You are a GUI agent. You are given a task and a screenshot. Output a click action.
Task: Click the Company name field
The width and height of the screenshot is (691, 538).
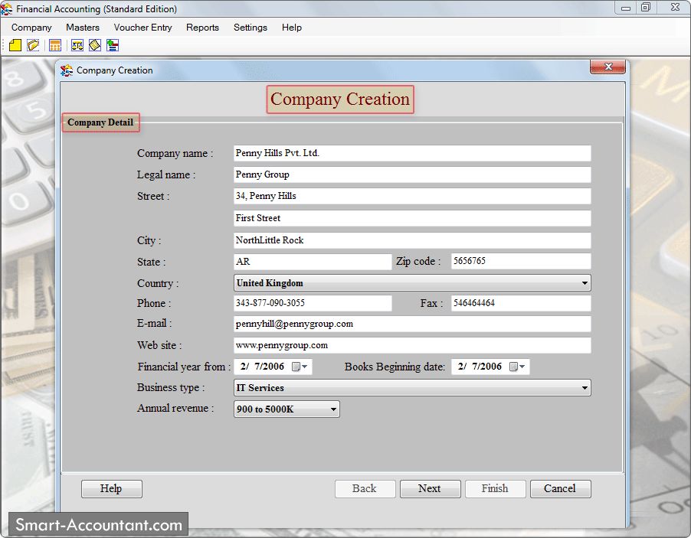(412, 153)
